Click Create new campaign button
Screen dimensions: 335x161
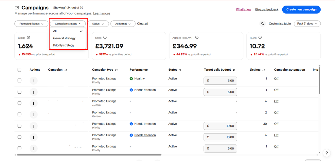click(301, 9)
